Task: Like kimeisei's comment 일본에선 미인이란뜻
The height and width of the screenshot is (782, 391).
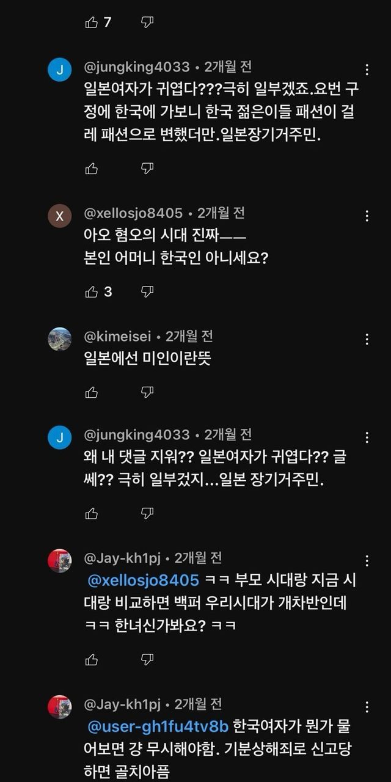Action: pos(92,392)
